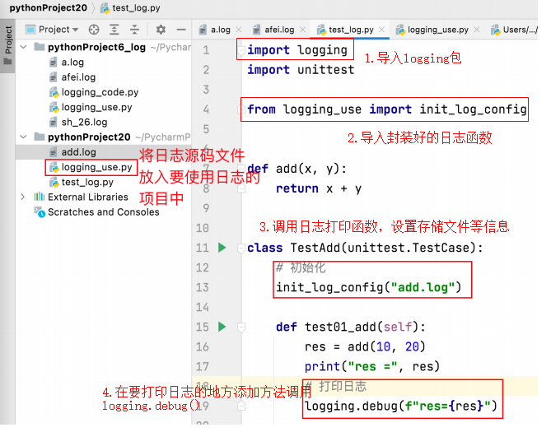The height and width of the screenshot is (432, 551).
Task: Click the Collapse All icon in Project toolbar
Action: [133, 30]
